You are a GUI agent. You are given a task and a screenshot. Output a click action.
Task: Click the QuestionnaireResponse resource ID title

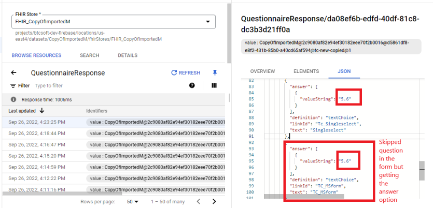click(330, 24)
